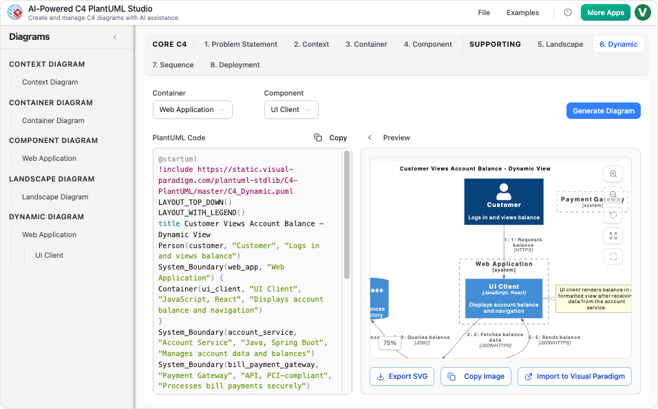Open the info tooltip icon in the header
Viewport: 658px width, 409px height.
(568, 12)
